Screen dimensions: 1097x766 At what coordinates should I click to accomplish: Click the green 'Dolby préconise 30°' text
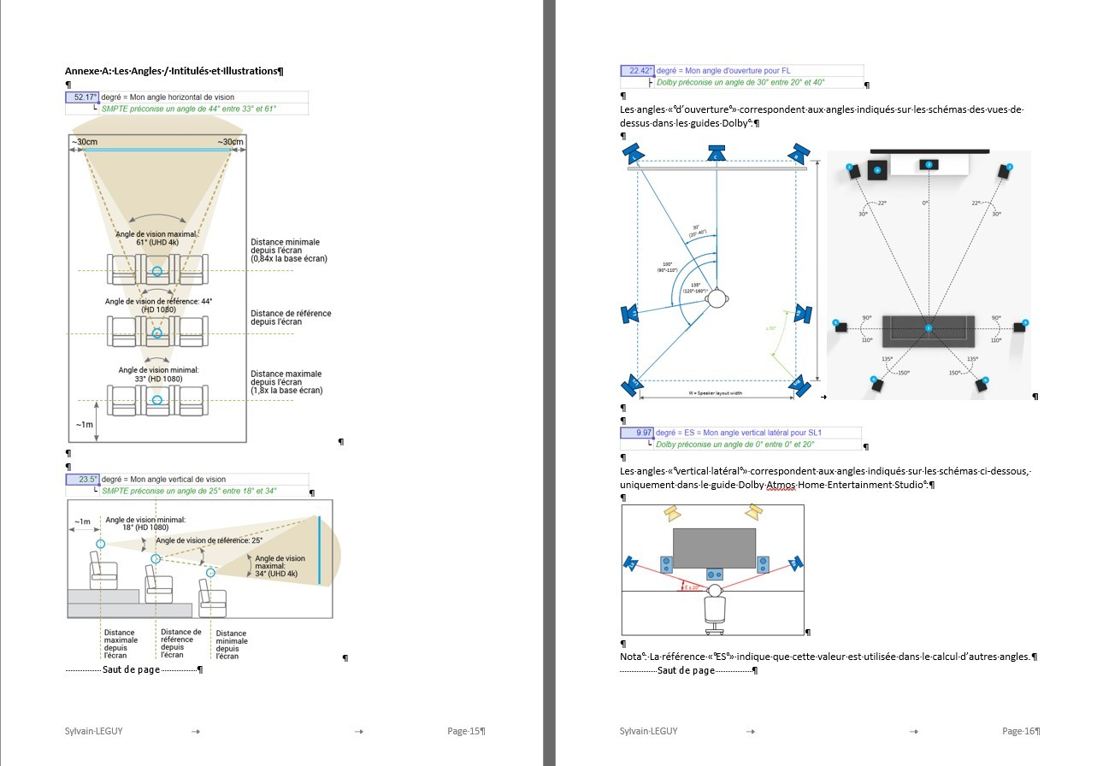point(740,83)
